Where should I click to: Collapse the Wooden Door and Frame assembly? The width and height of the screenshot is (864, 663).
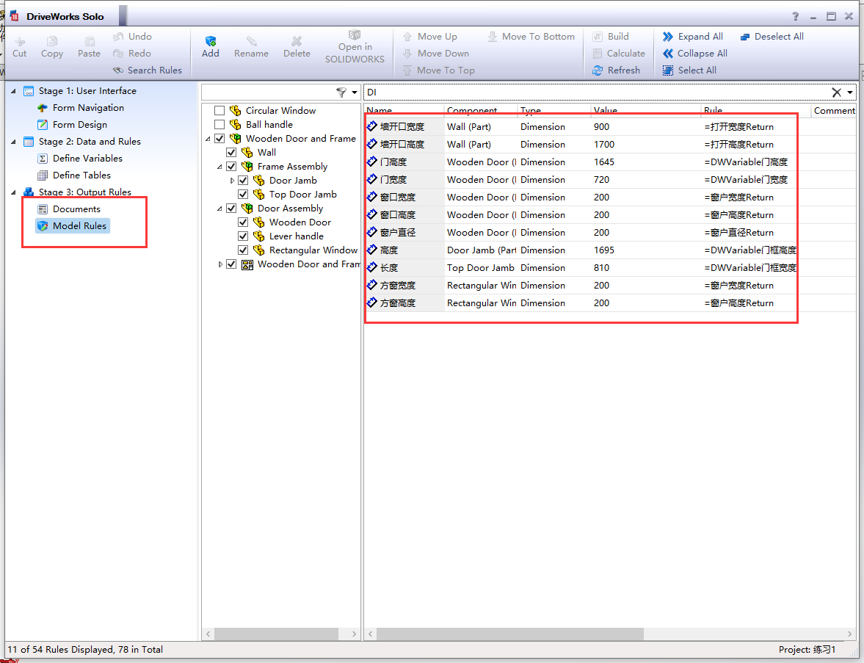pos(208,139)
